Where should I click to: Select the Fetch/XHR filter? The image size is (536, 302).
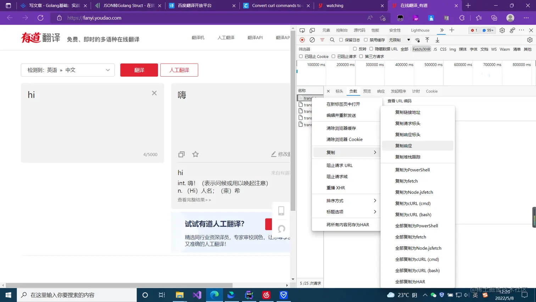tap(421, 49)
